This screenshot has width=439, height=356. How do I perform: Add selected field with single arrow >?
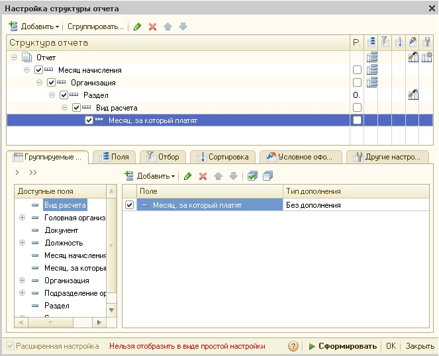tap(17, 173)
